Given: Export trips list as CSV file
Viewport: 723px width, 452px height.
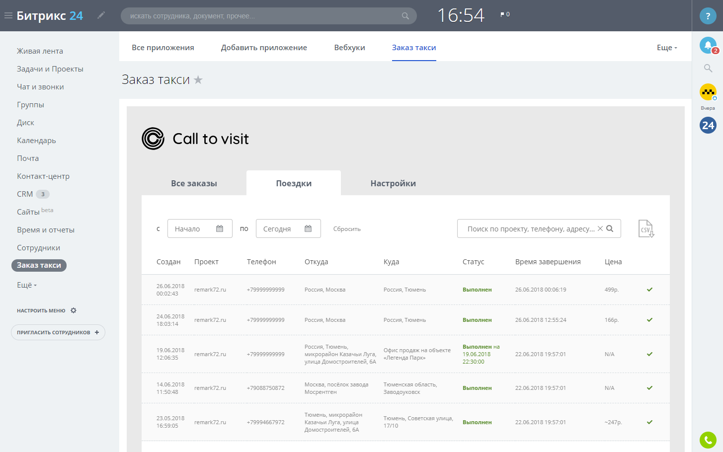Looking at the screenshot, I should click(646, 228).
